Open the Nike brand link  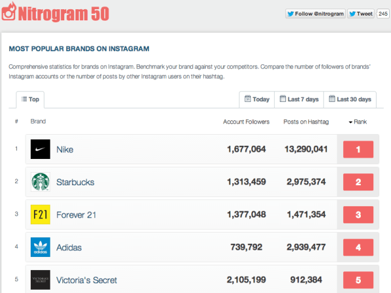65,149
